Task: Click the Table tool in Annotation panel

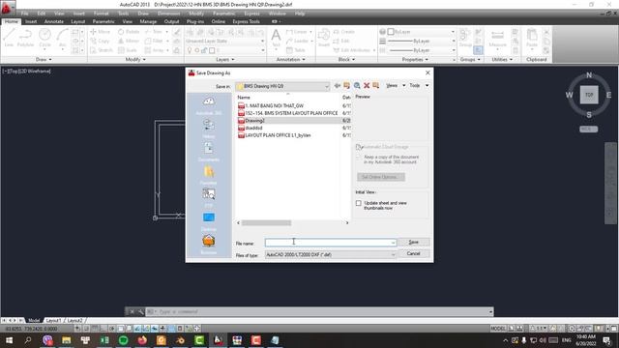Action: (x=296, y=50)
